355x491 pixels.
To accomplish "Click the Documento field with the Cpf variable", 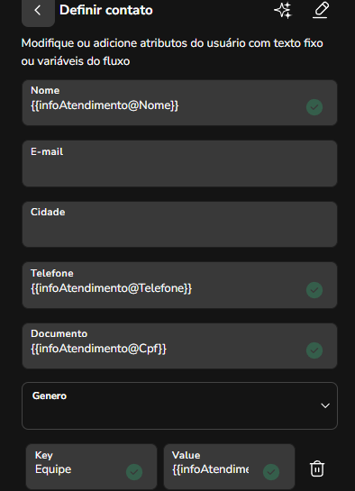I will 179,346.
